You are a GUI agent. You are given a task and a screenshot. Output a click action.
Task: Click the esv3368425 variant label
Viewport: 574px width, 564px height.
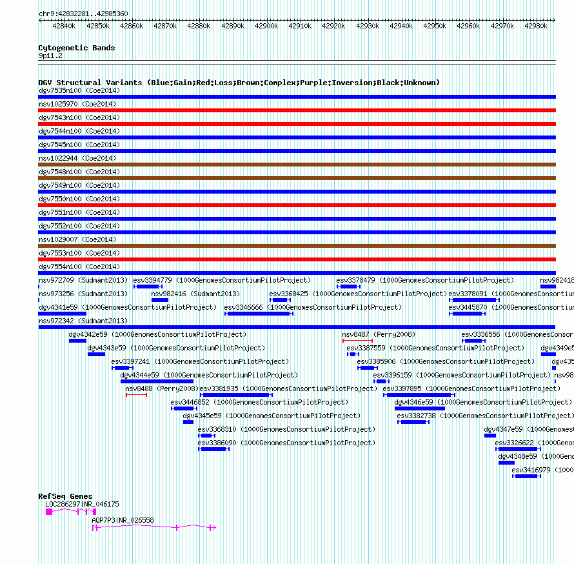point(358,294)
